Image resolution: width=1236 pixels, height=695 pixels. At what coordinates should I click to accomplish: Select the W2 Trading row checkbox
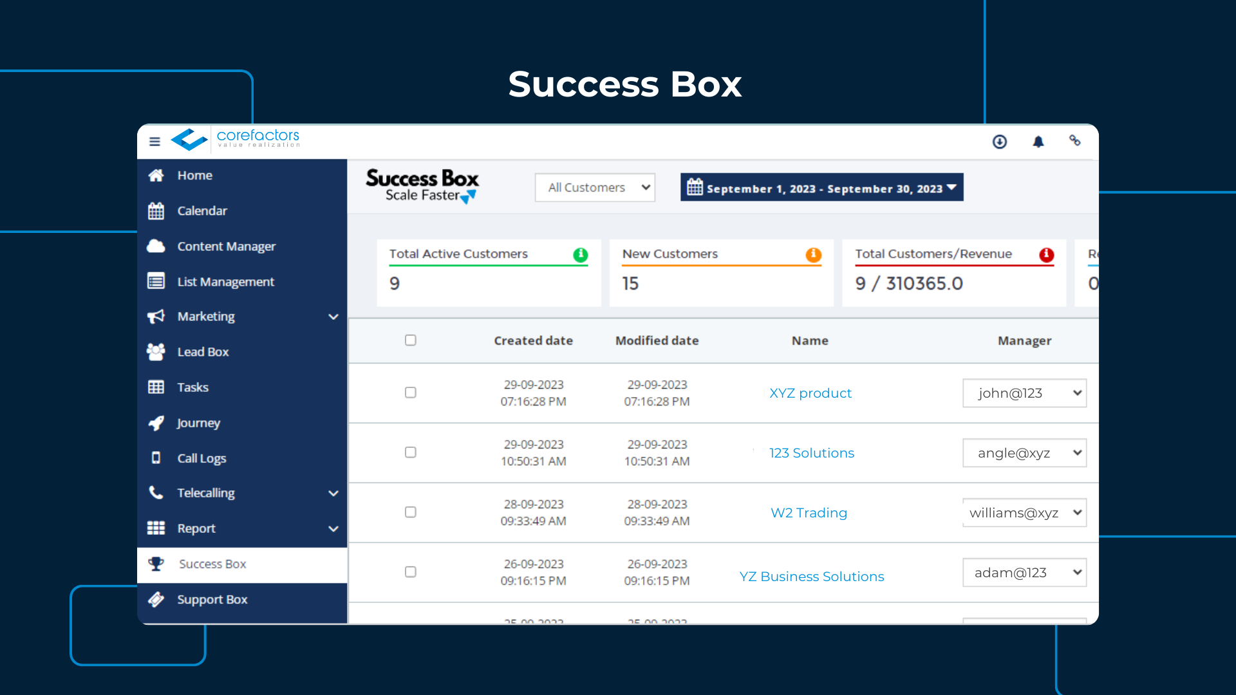410,512
